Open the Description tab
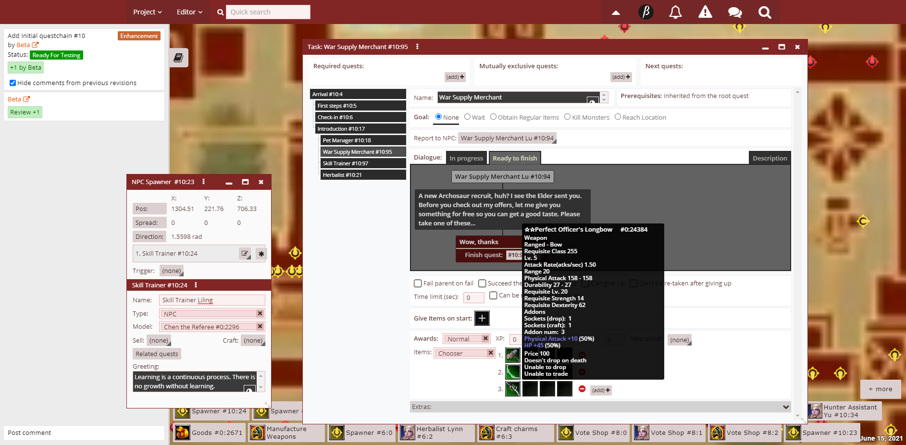The width and height of the screenshot is (906, 445). tap(769, 158)
